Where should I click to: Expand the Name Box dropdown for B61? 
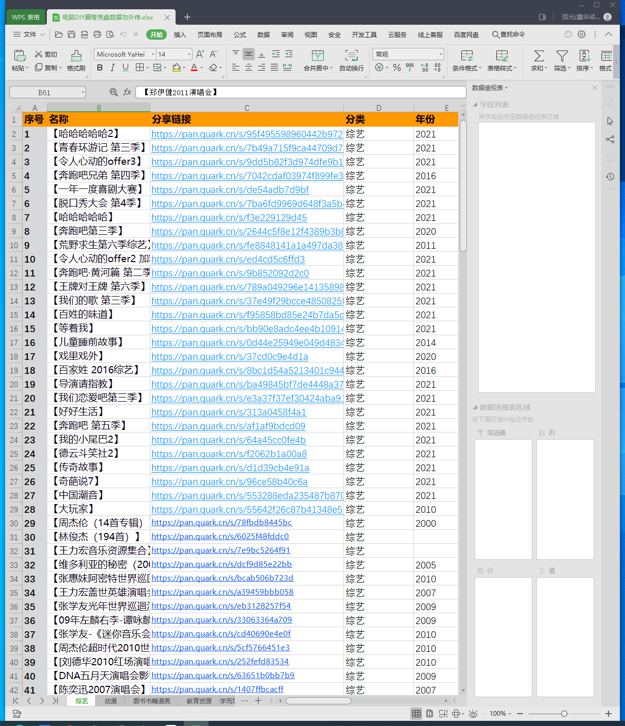pyautogui.click(x=82, y=93)
